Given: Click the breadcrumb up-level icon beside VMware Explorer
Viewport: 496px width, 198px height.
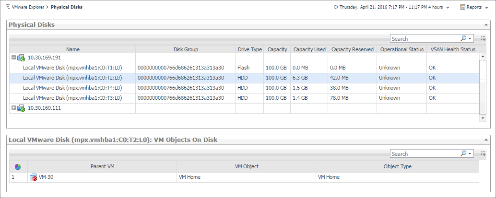Looking at the screenshot, I should tap(7, 7).
